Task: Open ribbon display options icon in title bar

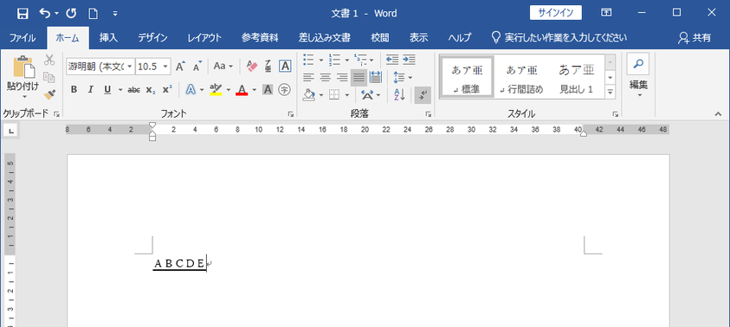Action: click(605, 13)
